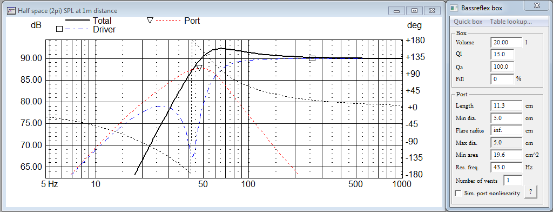
Task: Click the Ql value field
Action: [x=502, y=55]
